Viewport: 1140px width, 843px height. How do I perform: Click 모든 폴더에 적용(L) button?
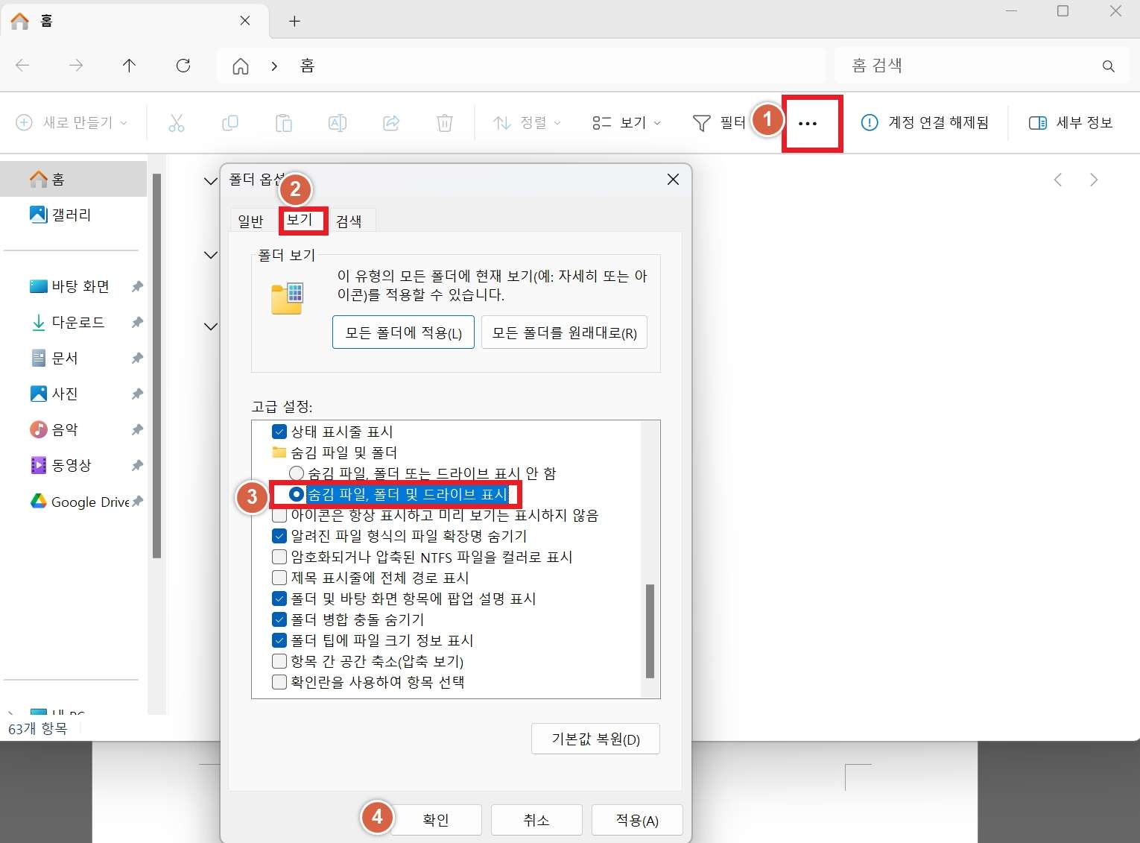coord(403,332)
